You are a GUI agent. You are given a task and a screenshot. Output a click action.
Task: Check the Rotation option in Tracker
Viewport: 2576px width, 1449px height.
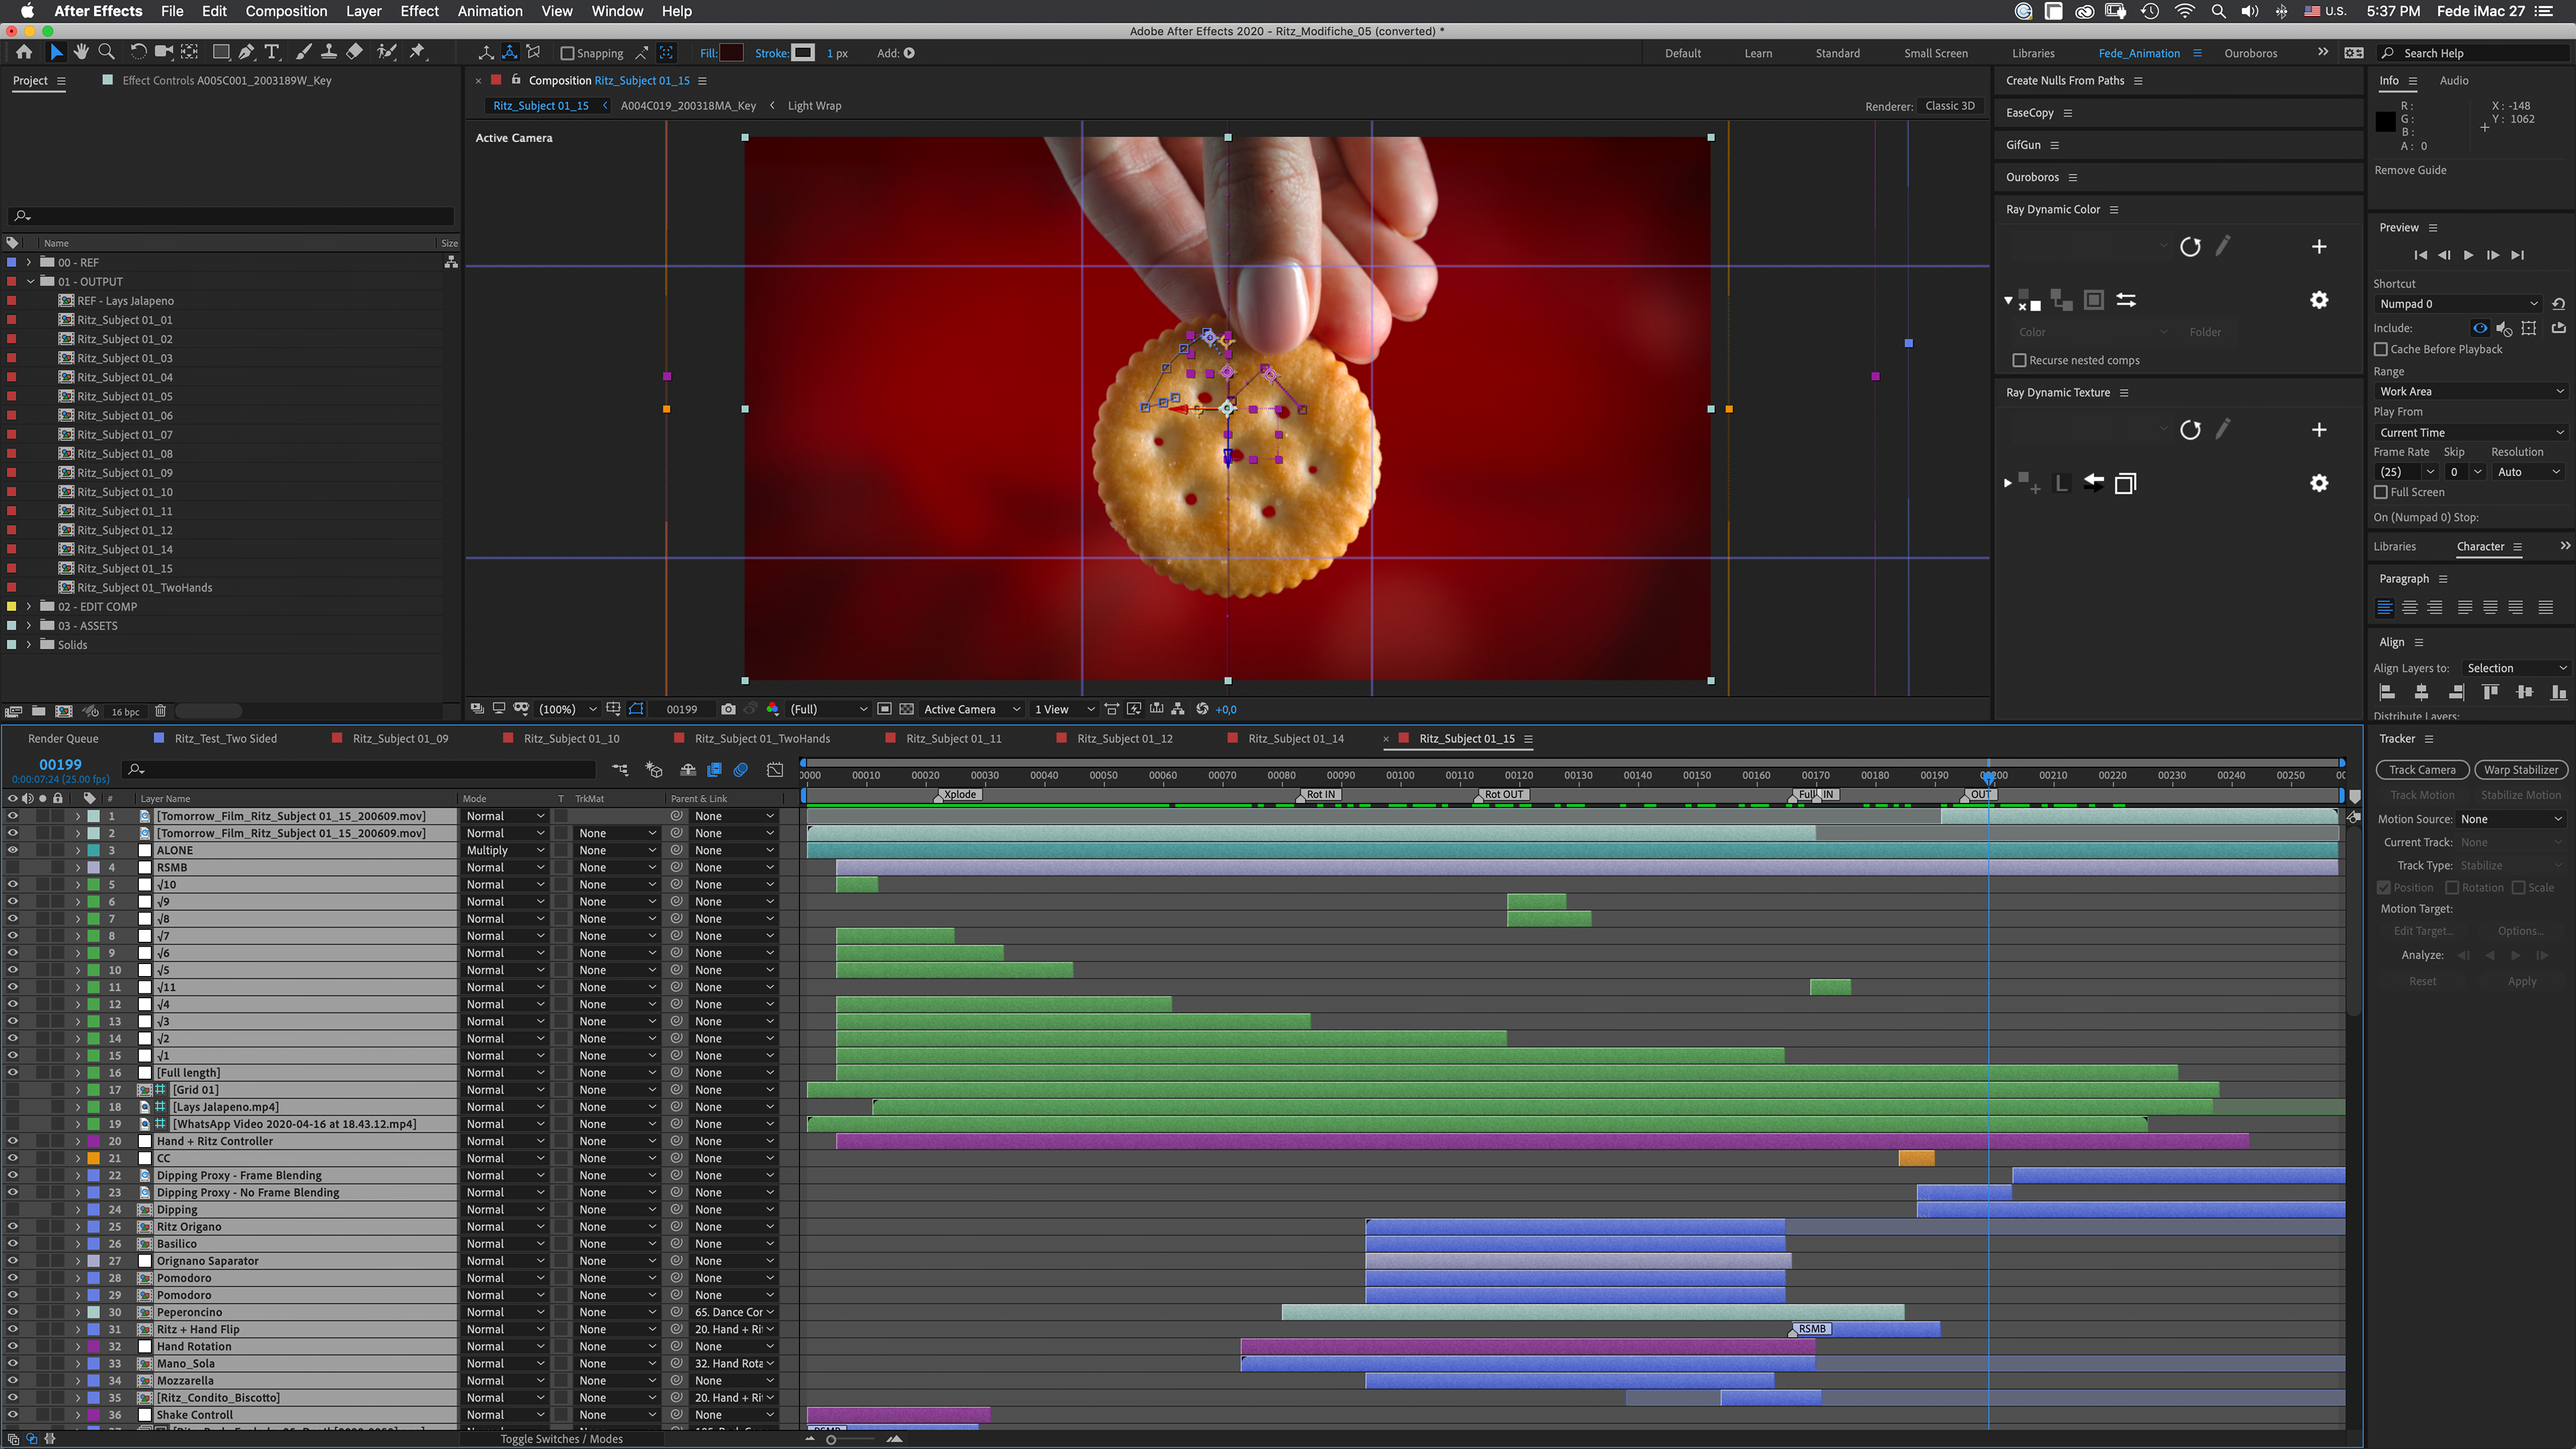(x=2451, y=887)
